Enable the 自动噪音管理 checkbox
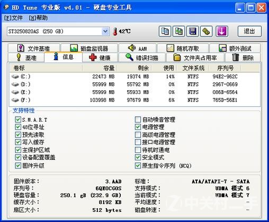The image size is (269, 222). (138, 119)
